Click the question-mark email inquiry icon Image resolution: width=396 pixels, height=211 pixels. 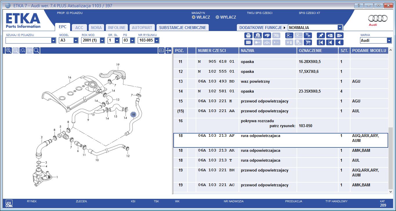click(x=276, y=35)
